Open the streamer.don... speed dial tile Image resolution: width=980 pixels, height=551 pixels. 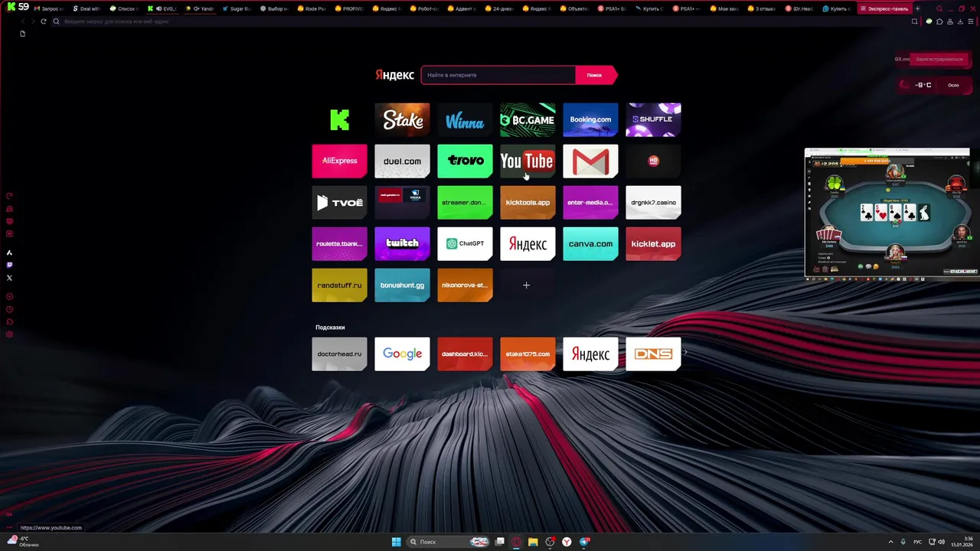pyautogui.click(x=465, y=203)
